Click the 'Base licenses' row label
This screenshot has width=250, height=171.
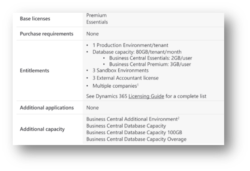(35, 19)
